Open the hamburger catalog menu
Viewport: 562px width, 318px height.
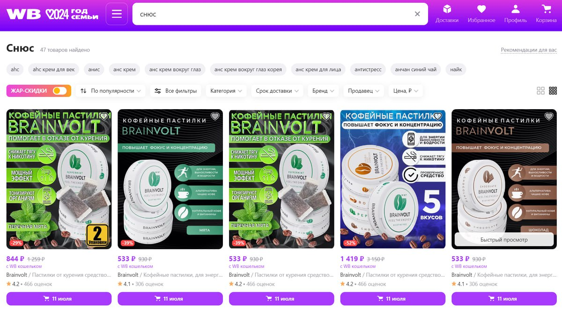[117, 14]
